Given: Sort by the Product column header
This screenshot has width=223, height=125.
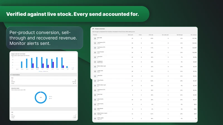Looking at the screenshot, I should (95, 35).
